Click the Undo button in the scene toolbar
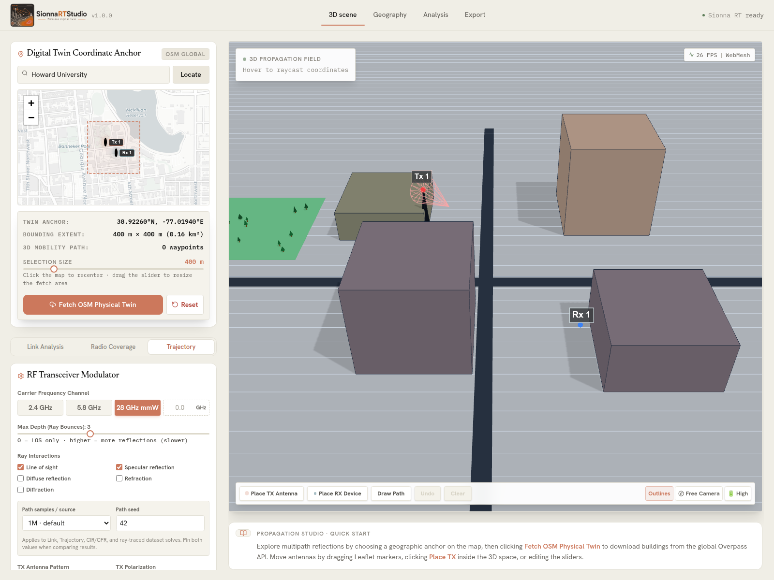The width and height of the screenshot is (774, 580). coord(427,493)
